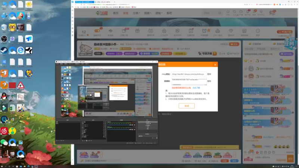Screen dimensions: 299x168
Task: Click the chat message input box
Action: [x=270, y=158]
